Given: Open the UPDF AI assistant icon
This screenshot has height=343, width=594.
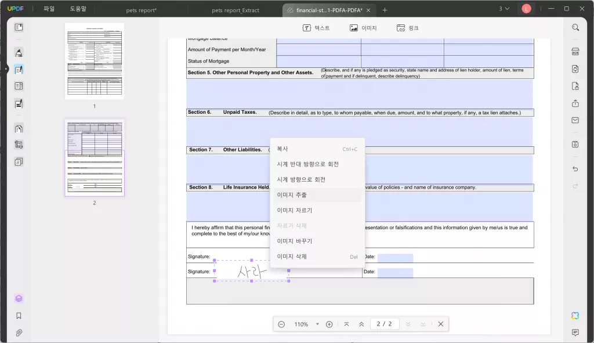Looking at the screenshot, I should tap(575, 316).
